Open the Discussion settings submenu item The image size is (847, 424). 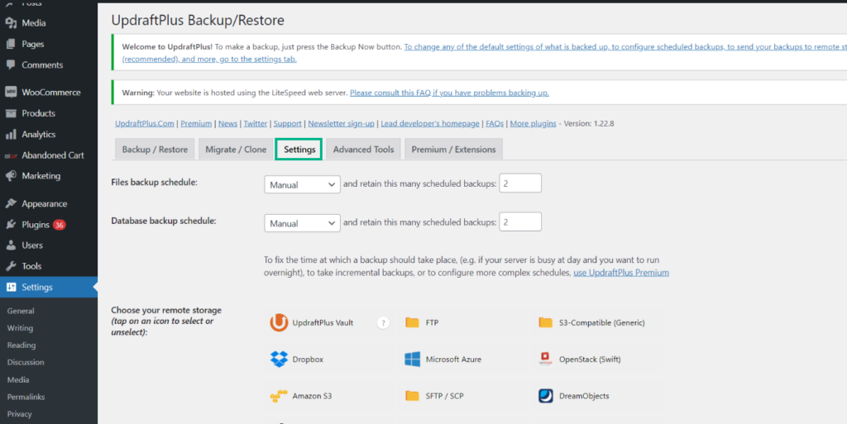[26, 363]
